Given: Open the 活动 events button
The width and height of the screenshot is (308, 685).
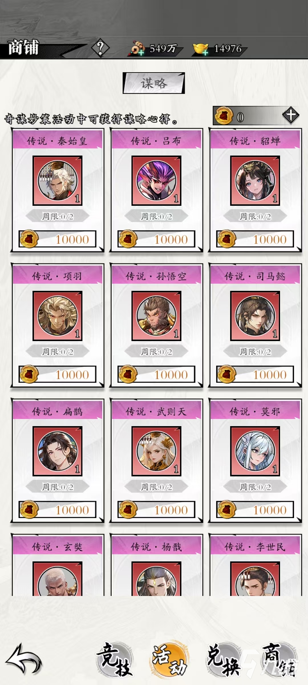Looking at the screenshot, I should 169,659.
